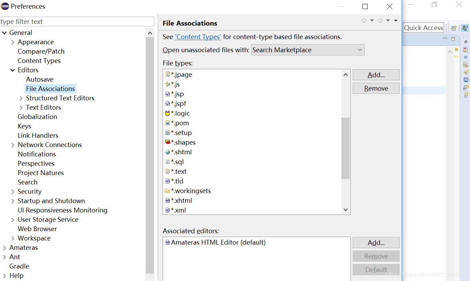The height and width of the screenshot is (281, 470).
Task: Open the 'Content Types' link
Action: pos(198,37)
